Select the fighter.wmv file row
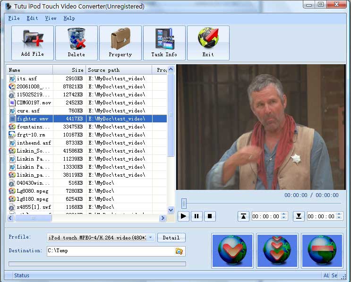The image size is (351, 282). [x=87, y=119]
